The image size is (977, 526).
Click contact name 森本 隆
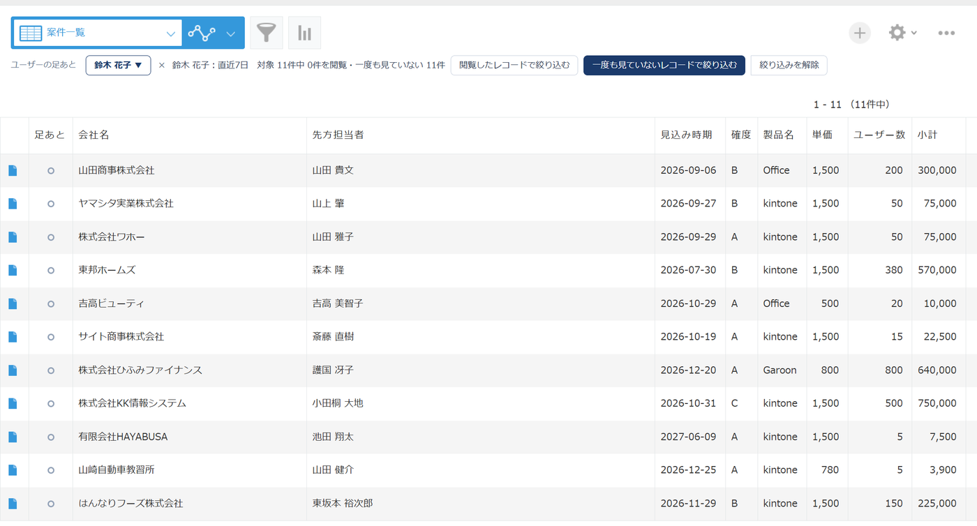[x=328, y=270]
